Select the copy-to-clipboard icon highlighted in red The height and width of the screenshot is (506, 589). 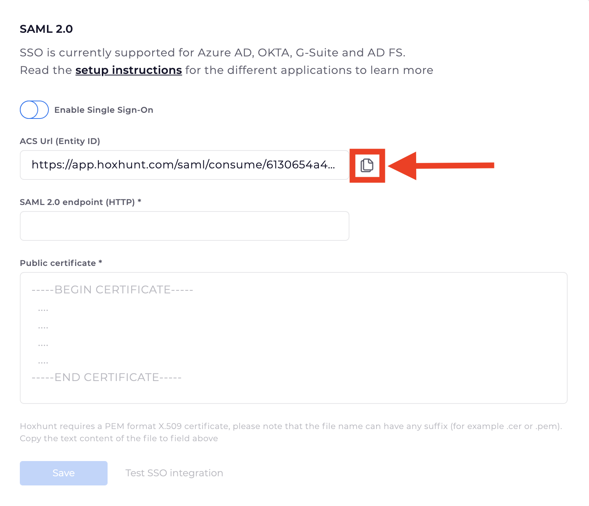(x=367, y=165)
